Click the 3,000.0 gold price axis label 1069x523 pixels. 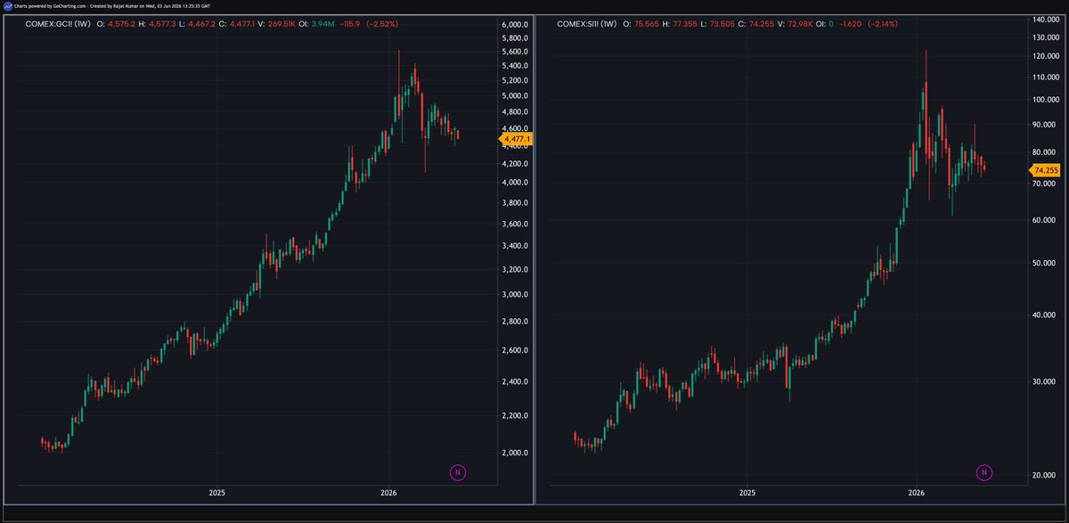516,295
